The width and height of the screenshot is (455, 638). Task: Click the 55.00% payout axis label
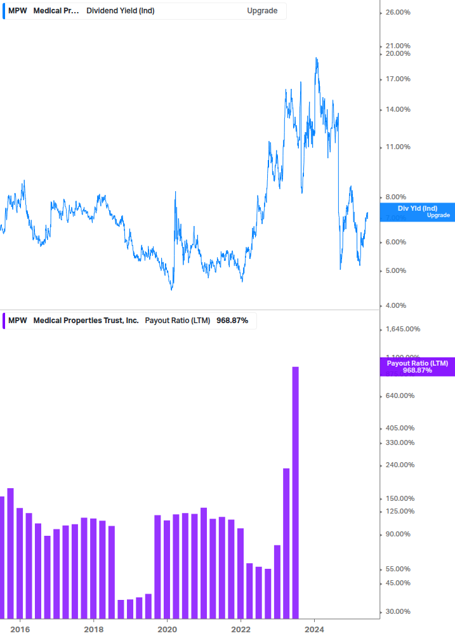click(398, 569)
